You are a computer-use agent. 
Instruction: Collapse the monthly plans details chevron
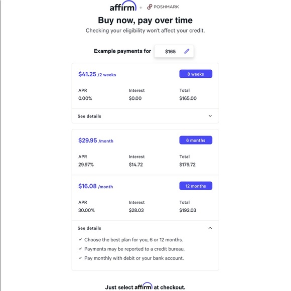(x=210, y=228)
